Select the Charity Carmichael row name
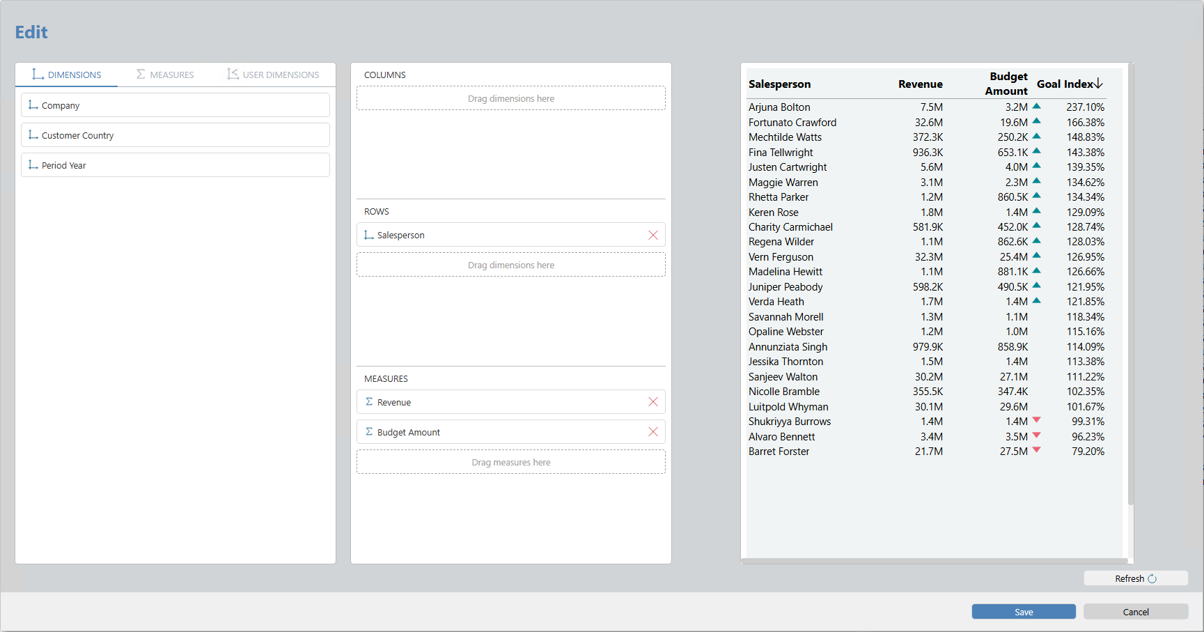1204x632 pixels. point(790,227)
